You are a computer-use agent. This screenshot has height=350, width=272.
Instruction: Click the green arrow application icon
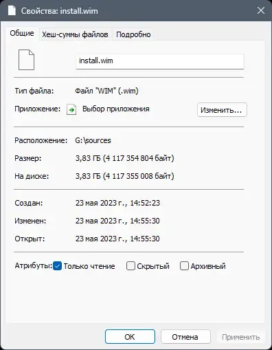click(71, 109)
